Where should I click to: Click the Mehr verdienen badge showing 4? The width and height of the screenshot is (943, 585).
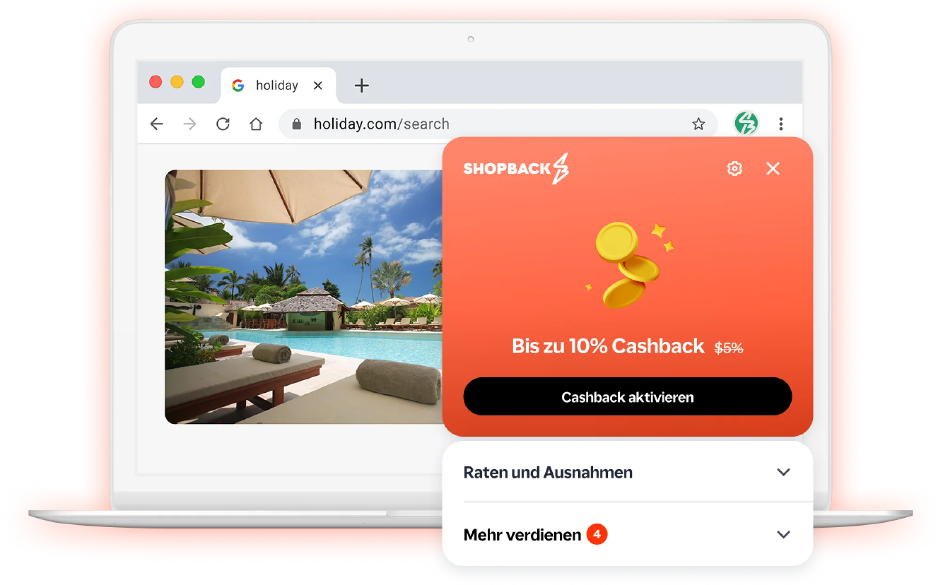[597, 534]
